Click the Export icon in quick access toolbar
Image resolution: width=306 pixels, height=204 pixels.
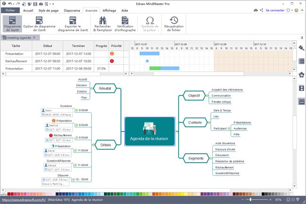[x=47, y=4]
